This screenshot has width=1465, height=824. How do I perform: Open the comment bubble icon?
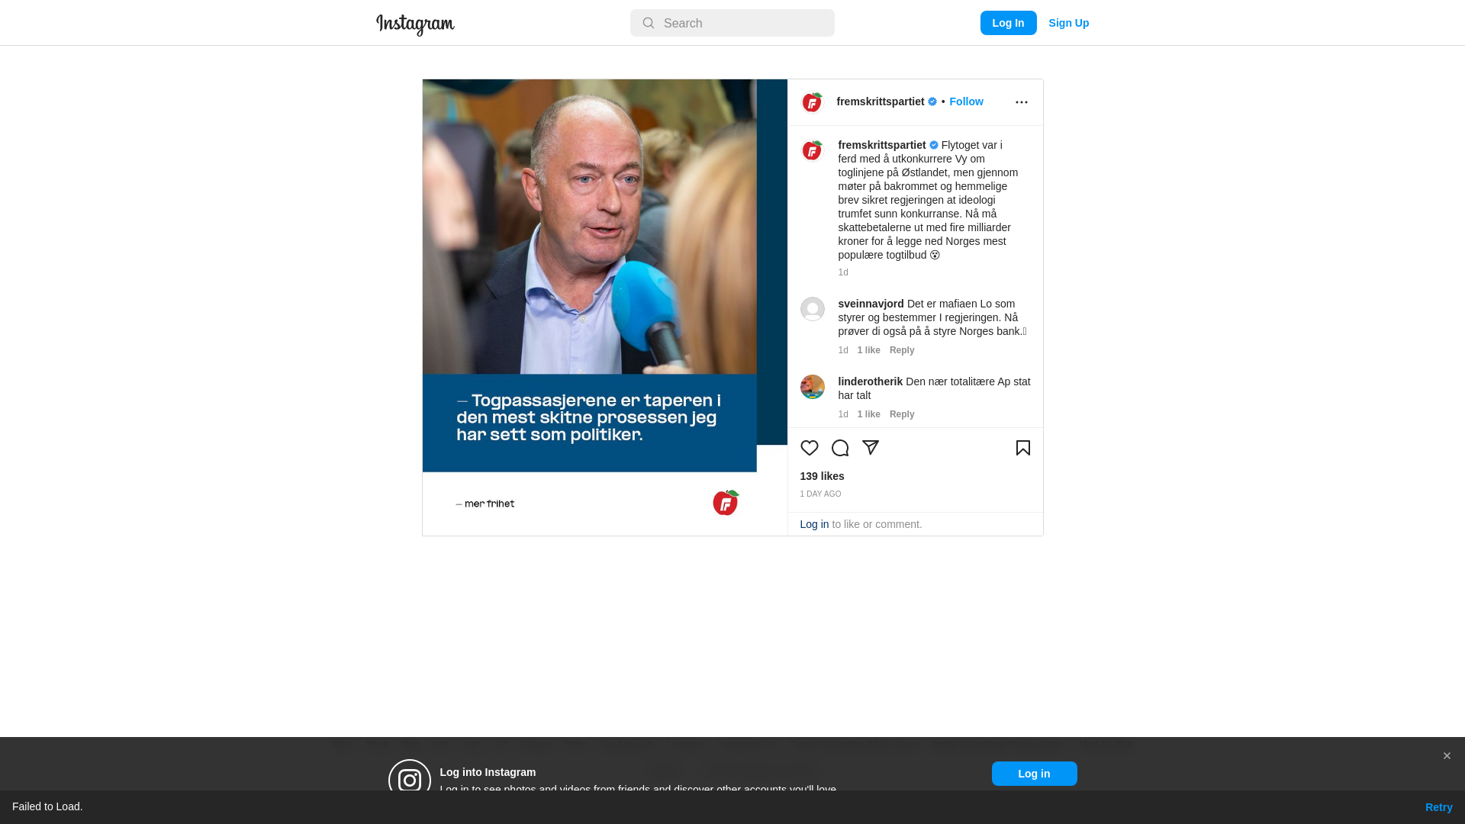[x=839, y=448]
